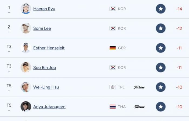
Task: Click star icon beside Soo Bin Joo
Action: (x=161, y=67)
